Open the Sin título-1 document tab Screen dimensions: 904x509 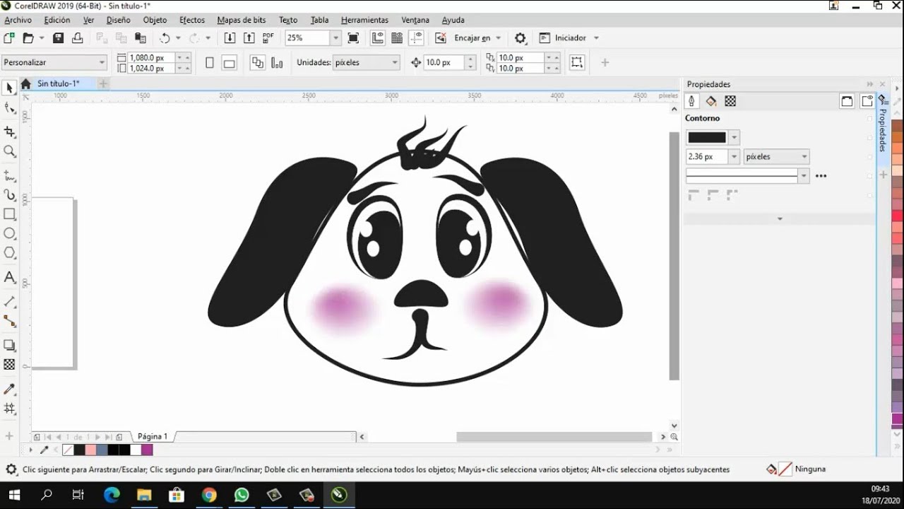coord(59,83)
